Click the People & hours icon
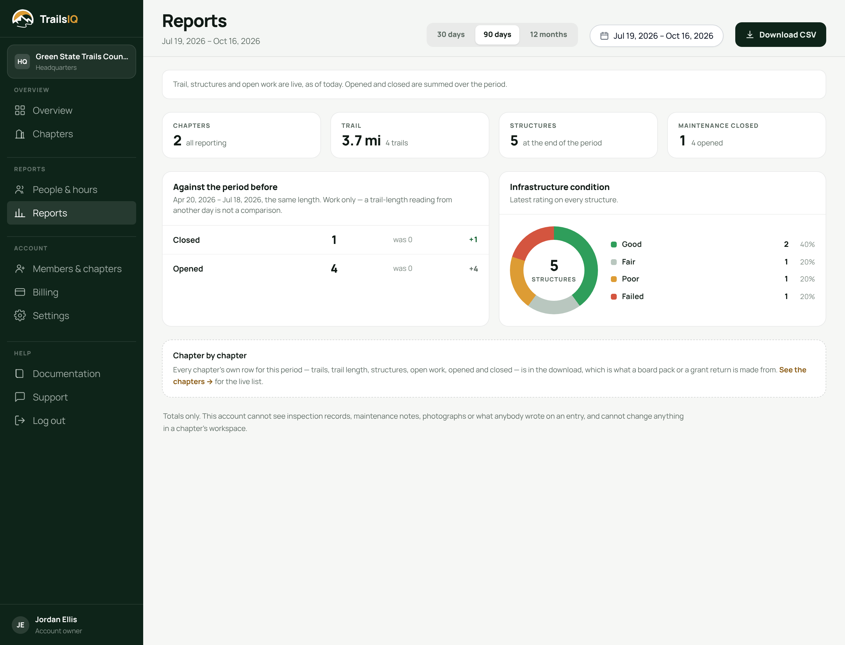Image resolution: width=845 pixels, height=645 pixels. 20,190
